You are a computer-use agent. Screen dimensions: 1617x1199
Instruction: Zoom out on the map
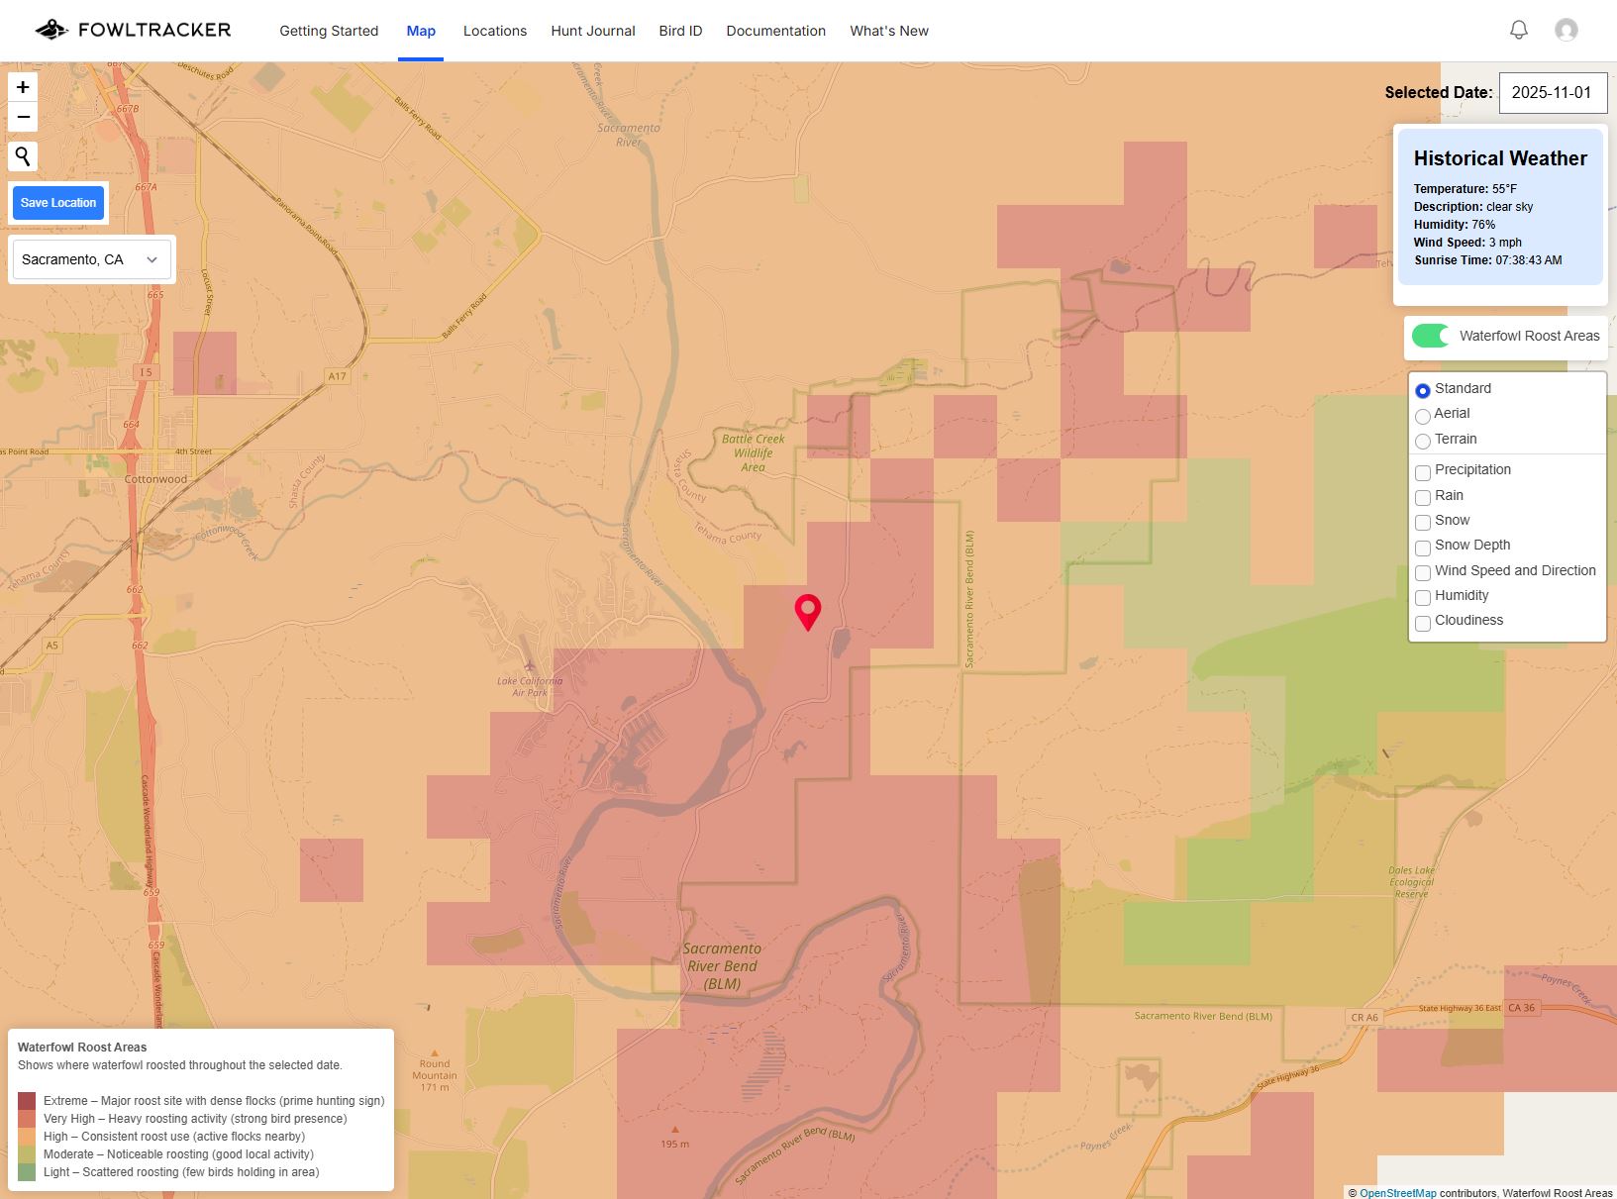(22, 117)
